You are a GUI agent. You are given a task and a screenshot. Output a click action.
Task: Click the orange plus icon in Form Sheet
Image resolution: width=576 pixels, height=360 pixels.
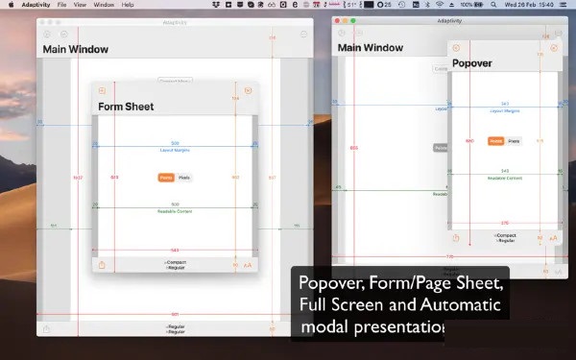tap(102, 90)
